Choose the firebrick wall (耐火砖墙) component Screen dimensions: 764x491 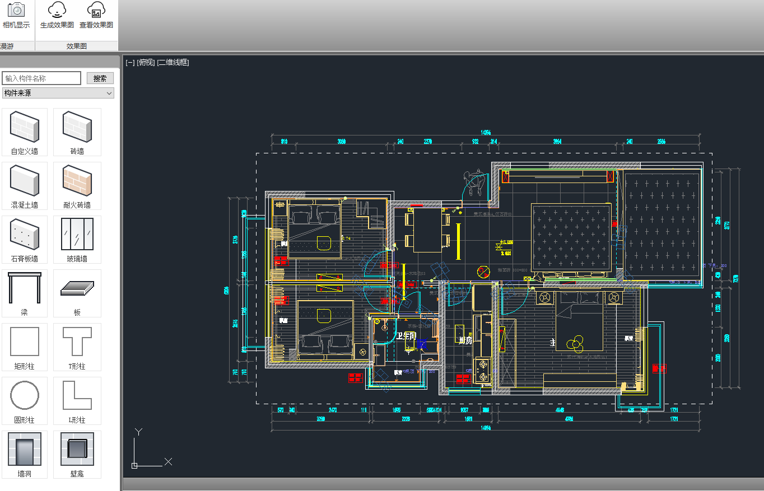(77, 186)
